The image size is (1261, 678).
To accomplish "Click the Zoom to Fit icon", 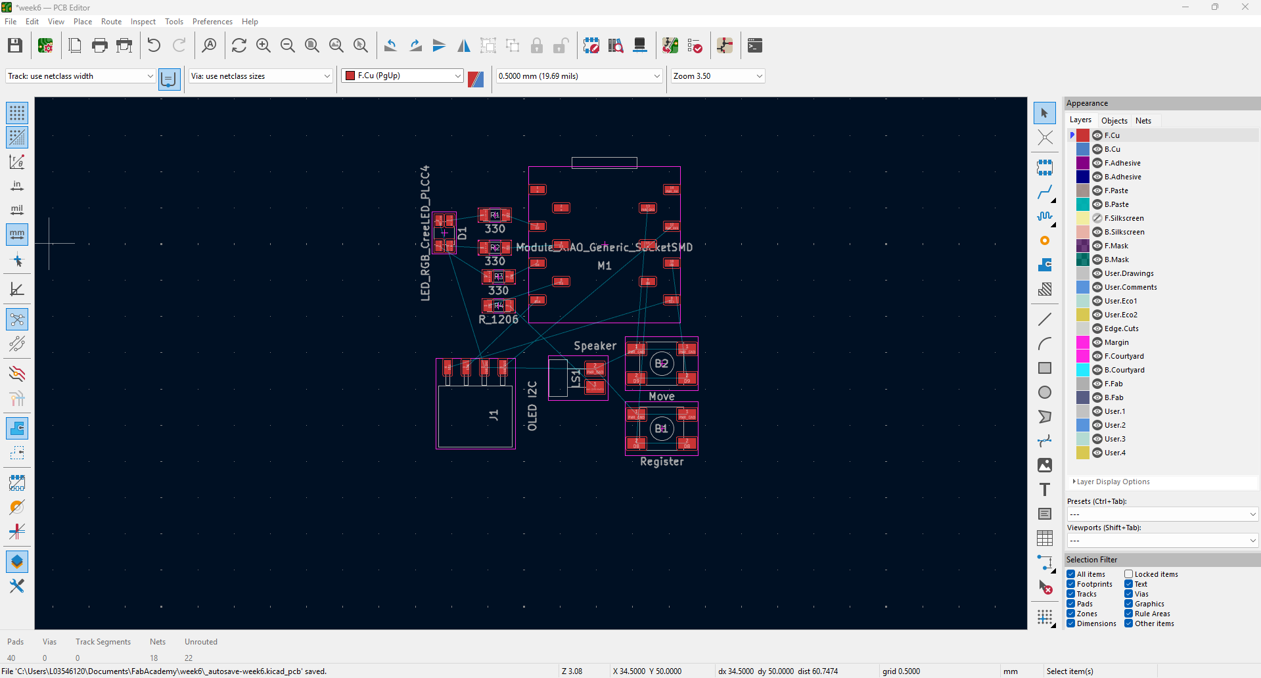I will [312, 45].
